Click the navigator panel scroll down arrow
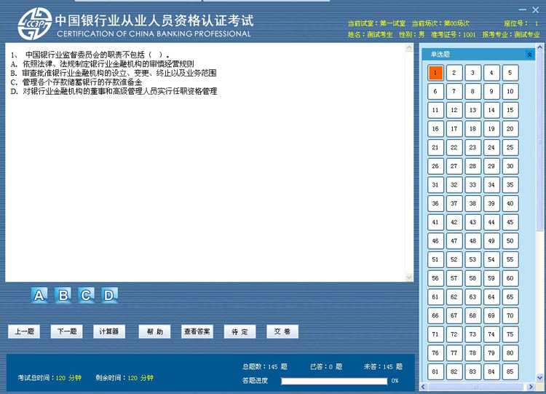The width and height of the screenshot is (546, 394). point(539,378)
